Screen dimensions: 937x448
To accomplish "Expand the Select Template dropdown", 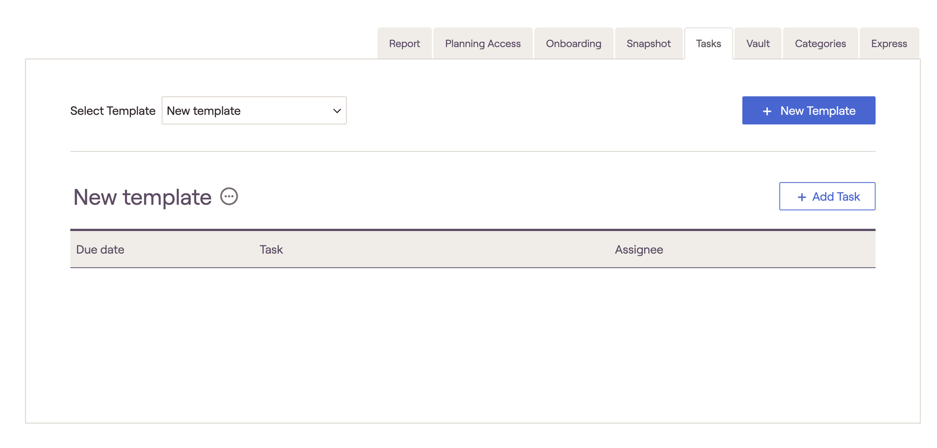I will pyautogui.click(x=254, y=111).
